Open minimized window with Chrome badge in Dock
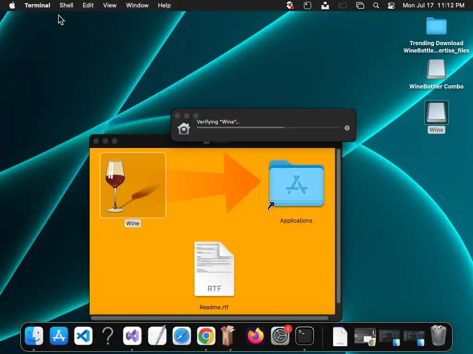 pyautogui.click(x=365, y=336)
